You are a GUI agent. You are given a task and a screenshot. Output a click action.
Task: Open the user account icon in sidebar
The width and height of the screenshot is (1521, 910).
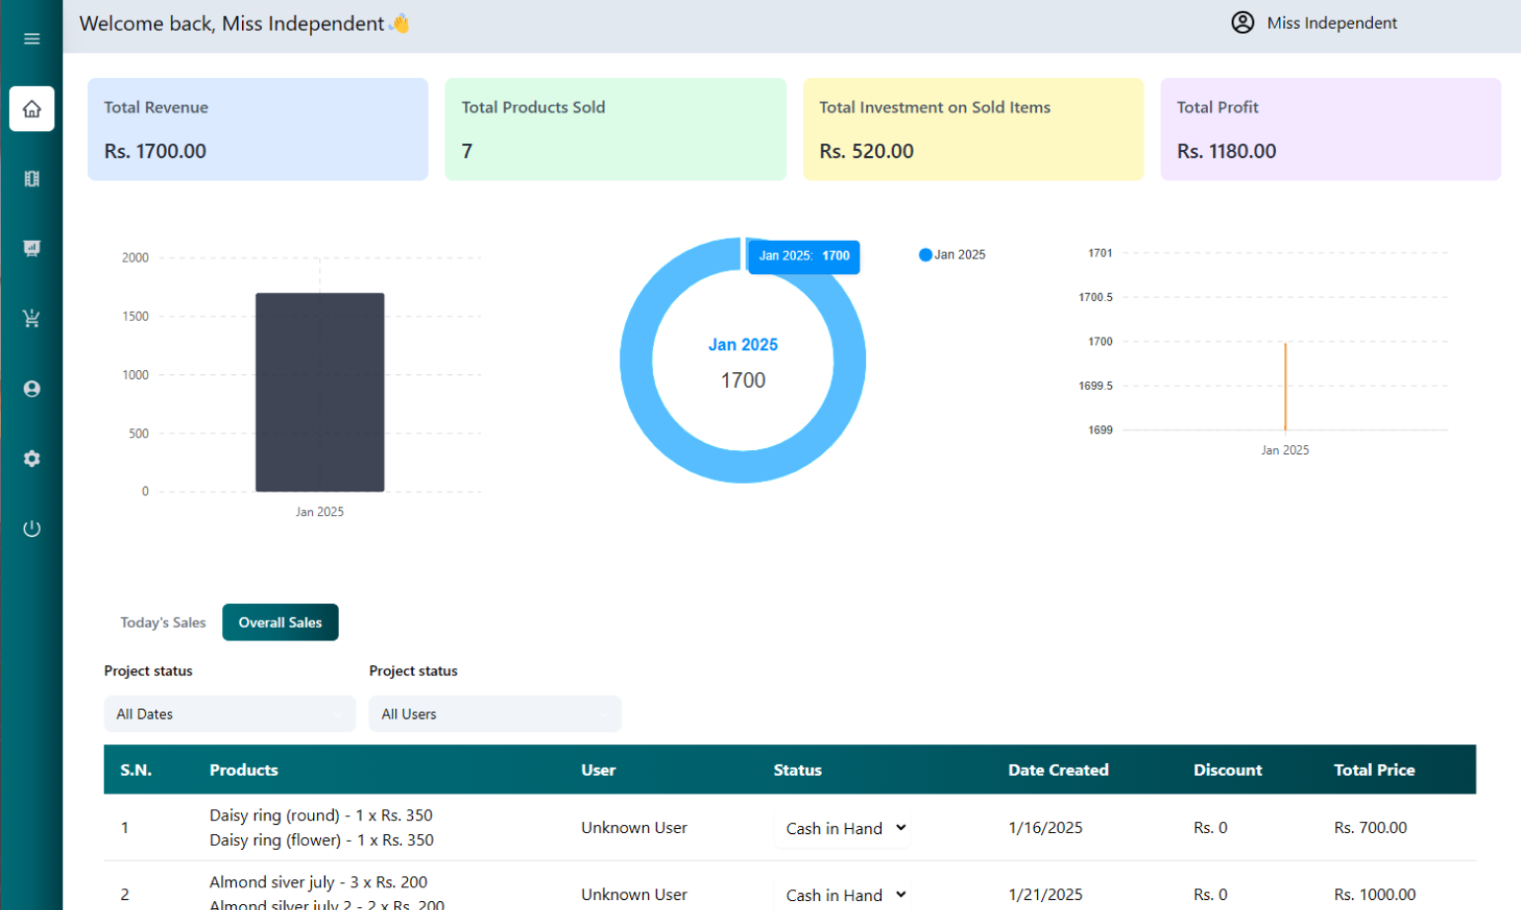[32, 389]
